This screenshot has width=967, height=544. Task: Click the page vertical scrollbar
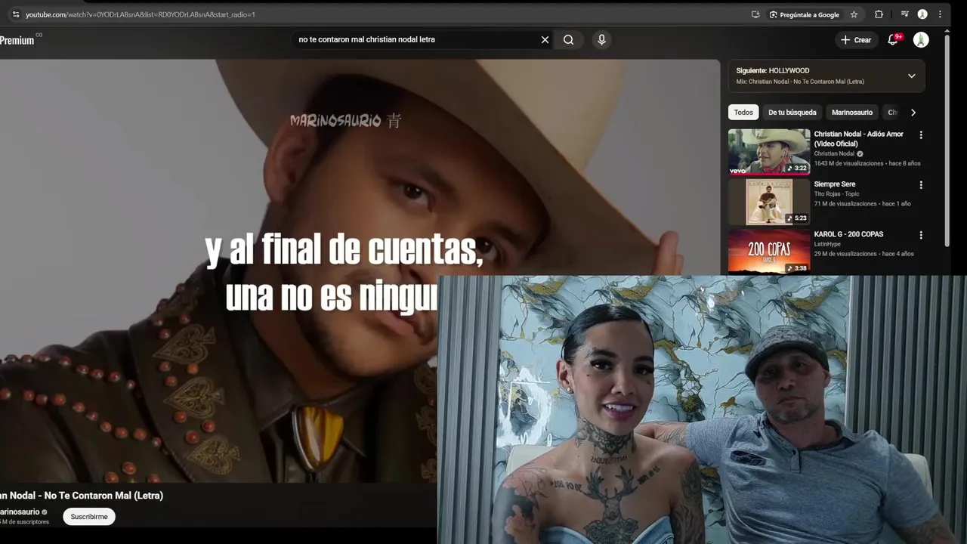pyautogui.click(x=947, y=140)
